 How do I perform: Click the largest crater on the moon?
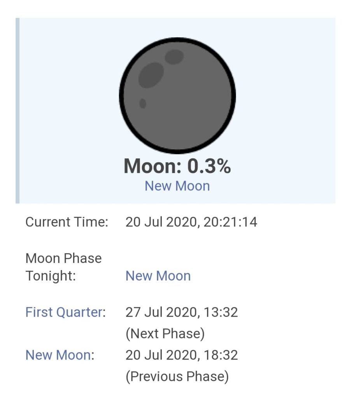[x=151, y=74]
